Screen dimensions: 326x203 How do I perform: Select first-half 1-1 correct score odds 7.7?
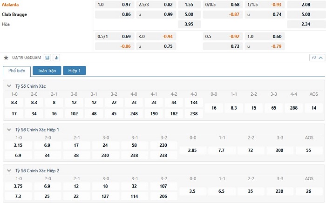[222, 151]
